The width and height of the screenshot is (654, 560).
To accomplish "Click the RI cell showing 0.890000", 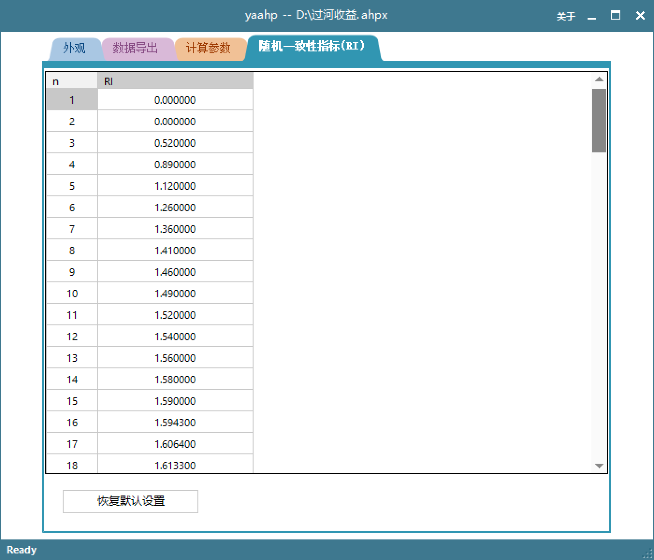I will click(175, 165).
